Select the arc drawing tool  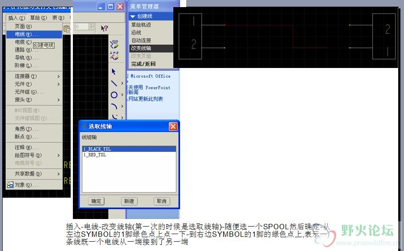tap(114, 106)
